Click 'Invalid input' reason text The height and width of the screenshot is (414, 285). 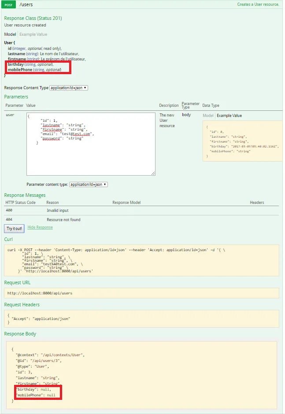57,211
